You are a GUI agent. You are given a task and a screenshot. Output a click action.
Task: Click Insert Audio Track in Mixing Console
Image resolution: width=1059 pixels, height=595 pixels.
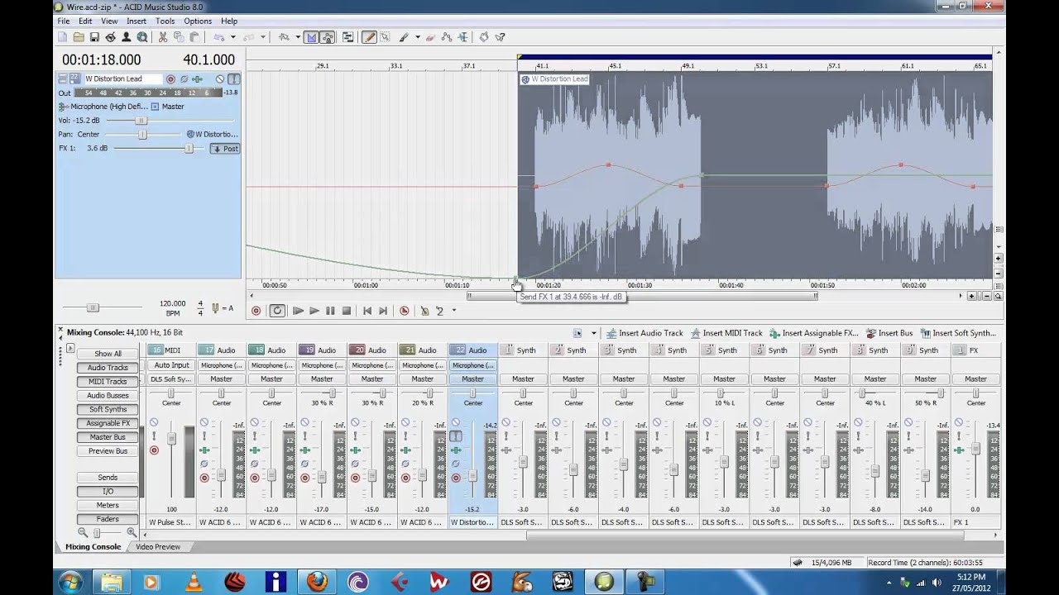(x=645, y=333)
